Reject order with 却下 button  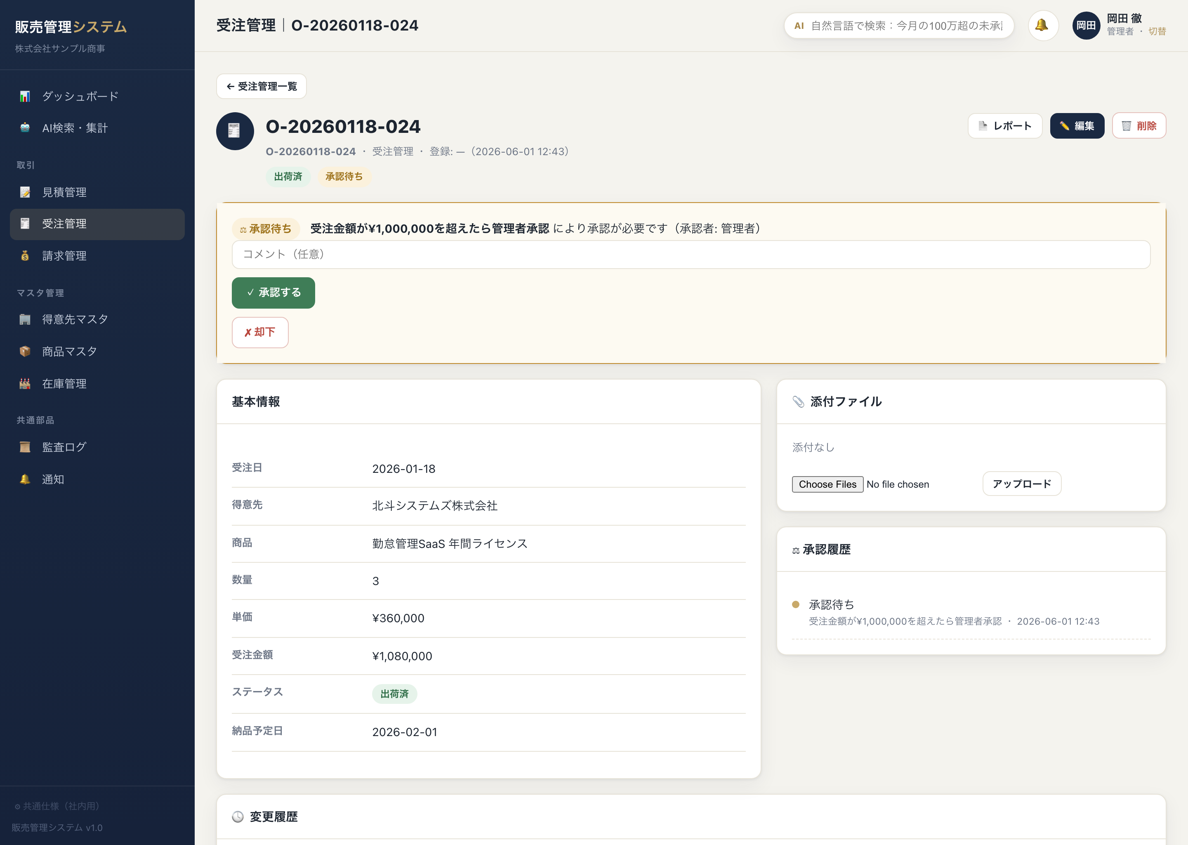pyautogui.click(x=260, y=333)
